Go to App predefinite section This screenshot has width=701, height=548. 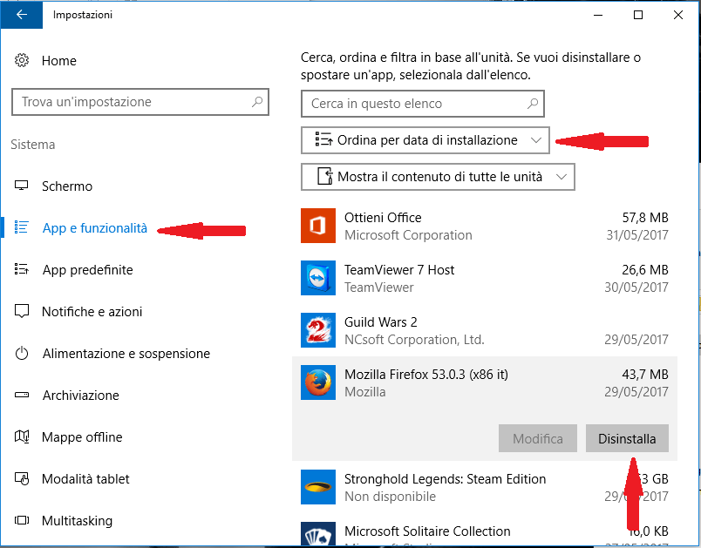(87, 270)
